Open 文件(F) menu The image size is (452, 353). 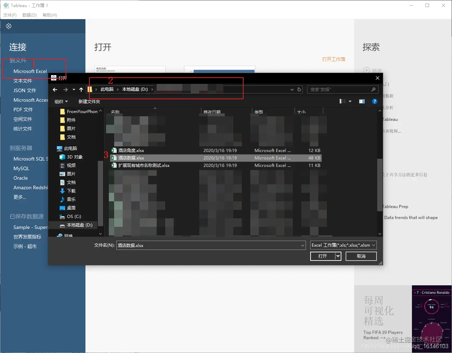coord(10,15)
